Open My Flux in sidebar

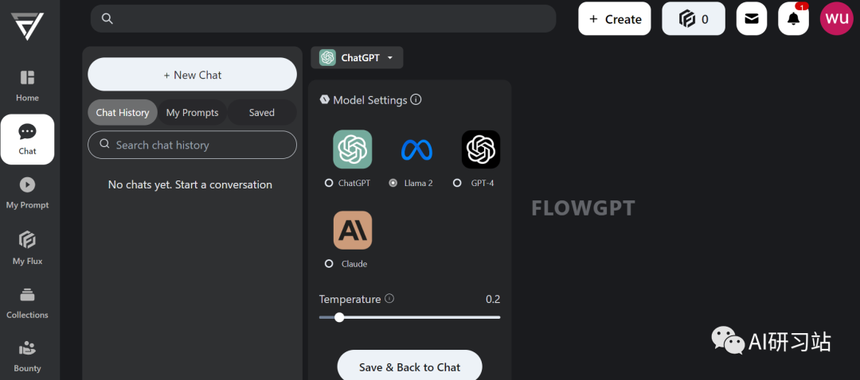(27, 248)
